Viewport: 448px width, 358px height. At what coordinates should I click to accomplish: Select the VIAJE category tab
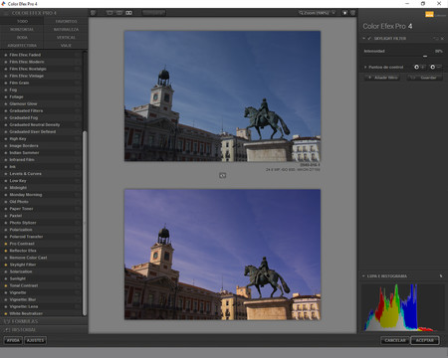(66, 46)
